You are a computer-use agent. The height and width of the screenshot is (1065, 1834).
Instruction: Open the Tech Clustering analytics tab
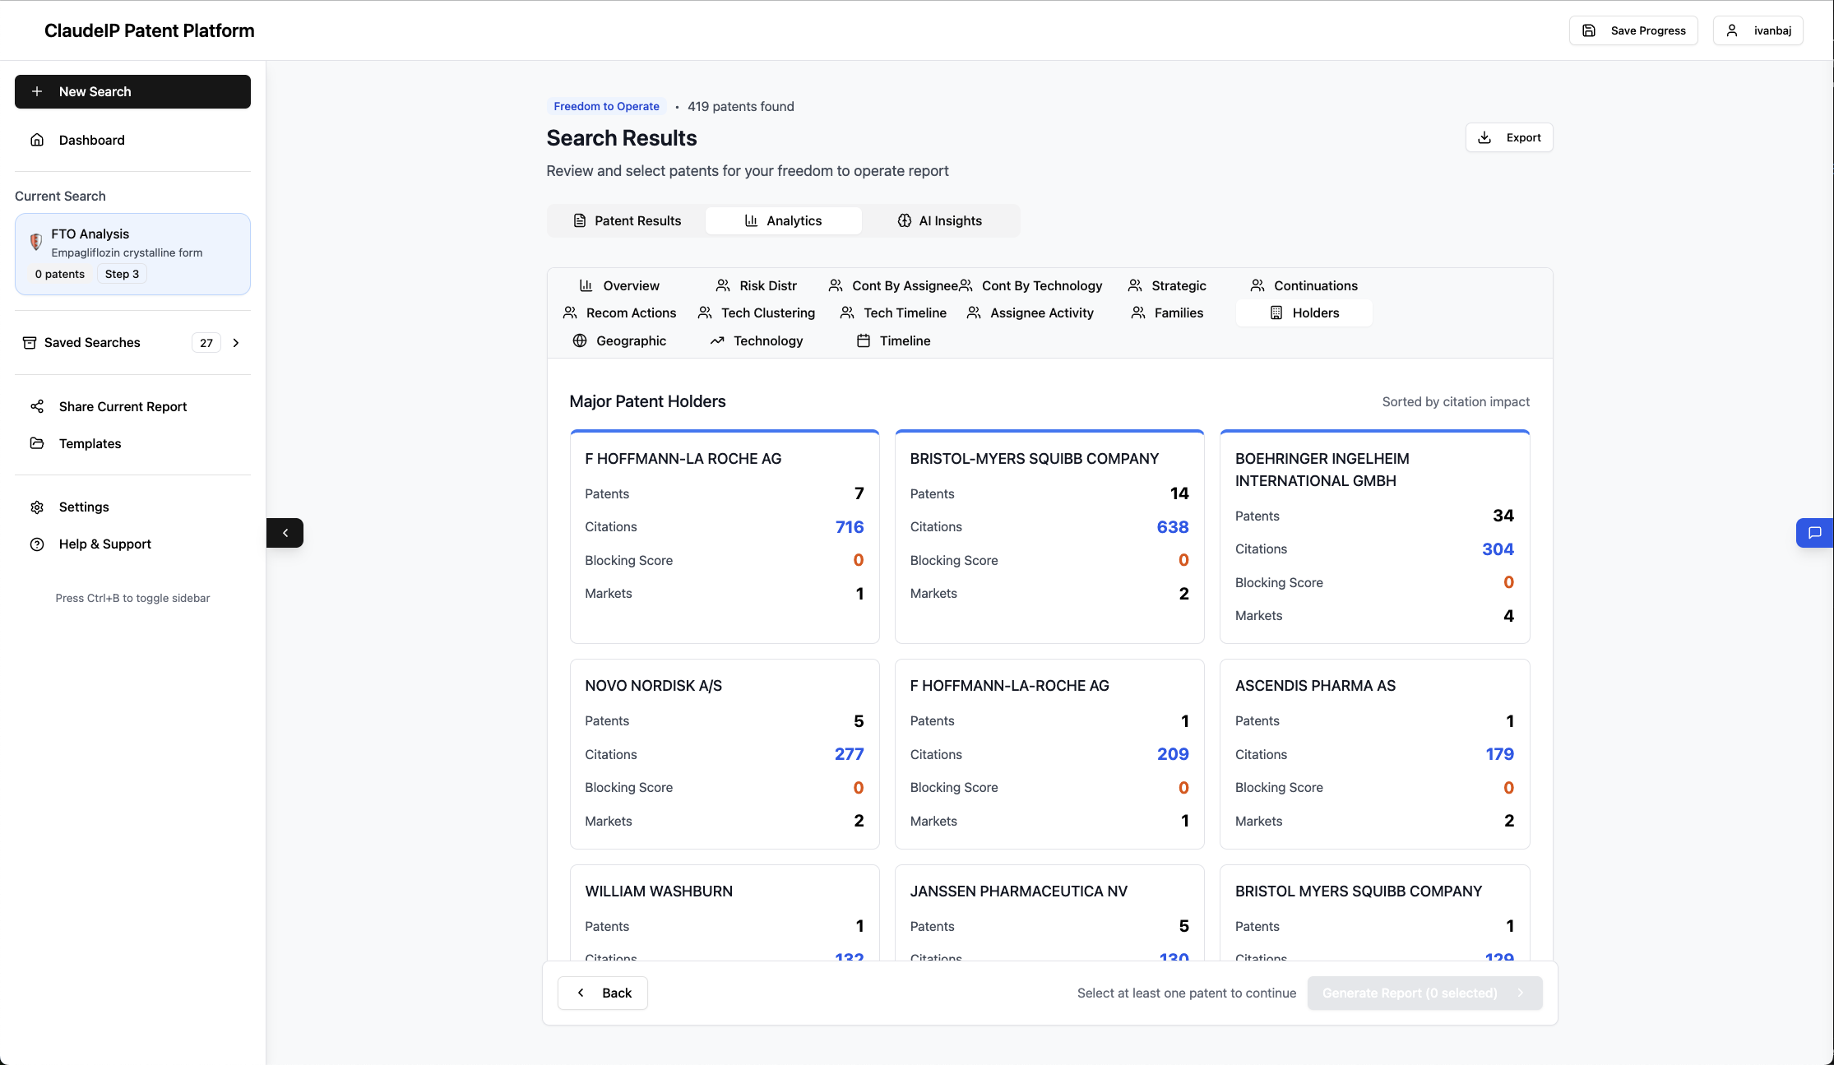point(757,313)
